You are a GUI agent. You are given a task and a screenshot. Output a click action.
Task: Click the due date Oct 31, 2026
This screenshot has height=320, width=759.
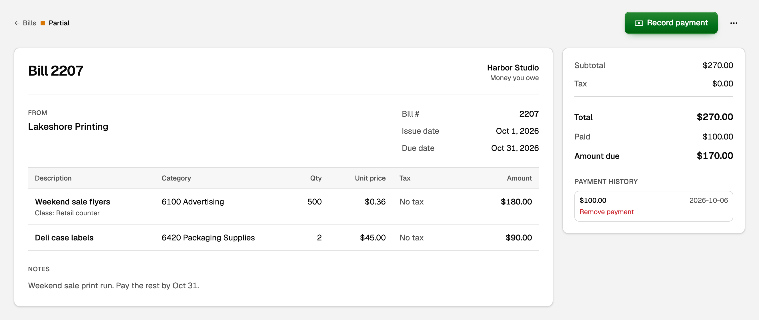pos(515,148)
